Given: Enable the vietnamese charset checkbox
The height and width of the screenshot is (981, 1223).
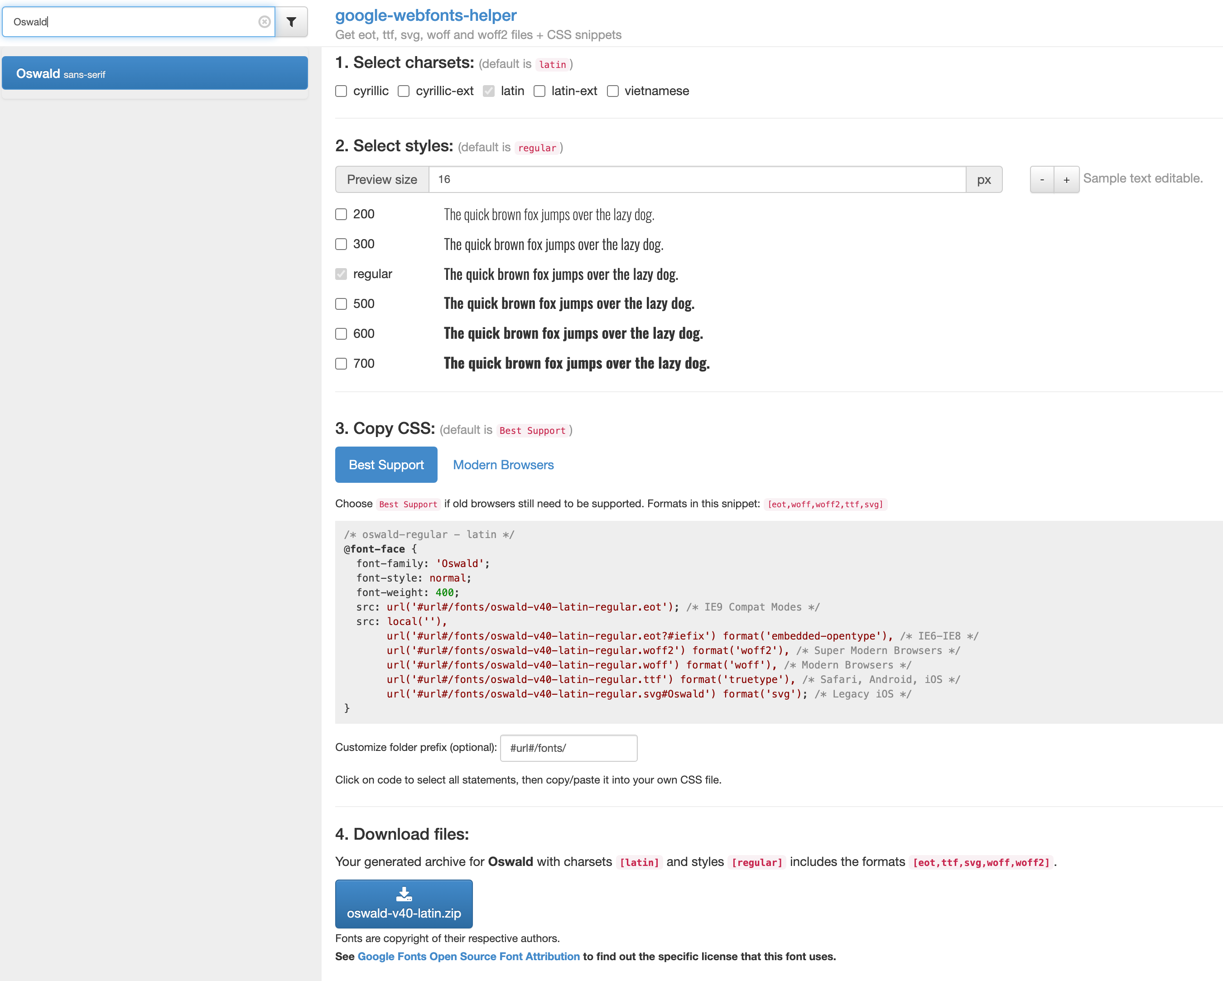Looking at the screenshot, I should pyautogui.click(x=613, y=91).
